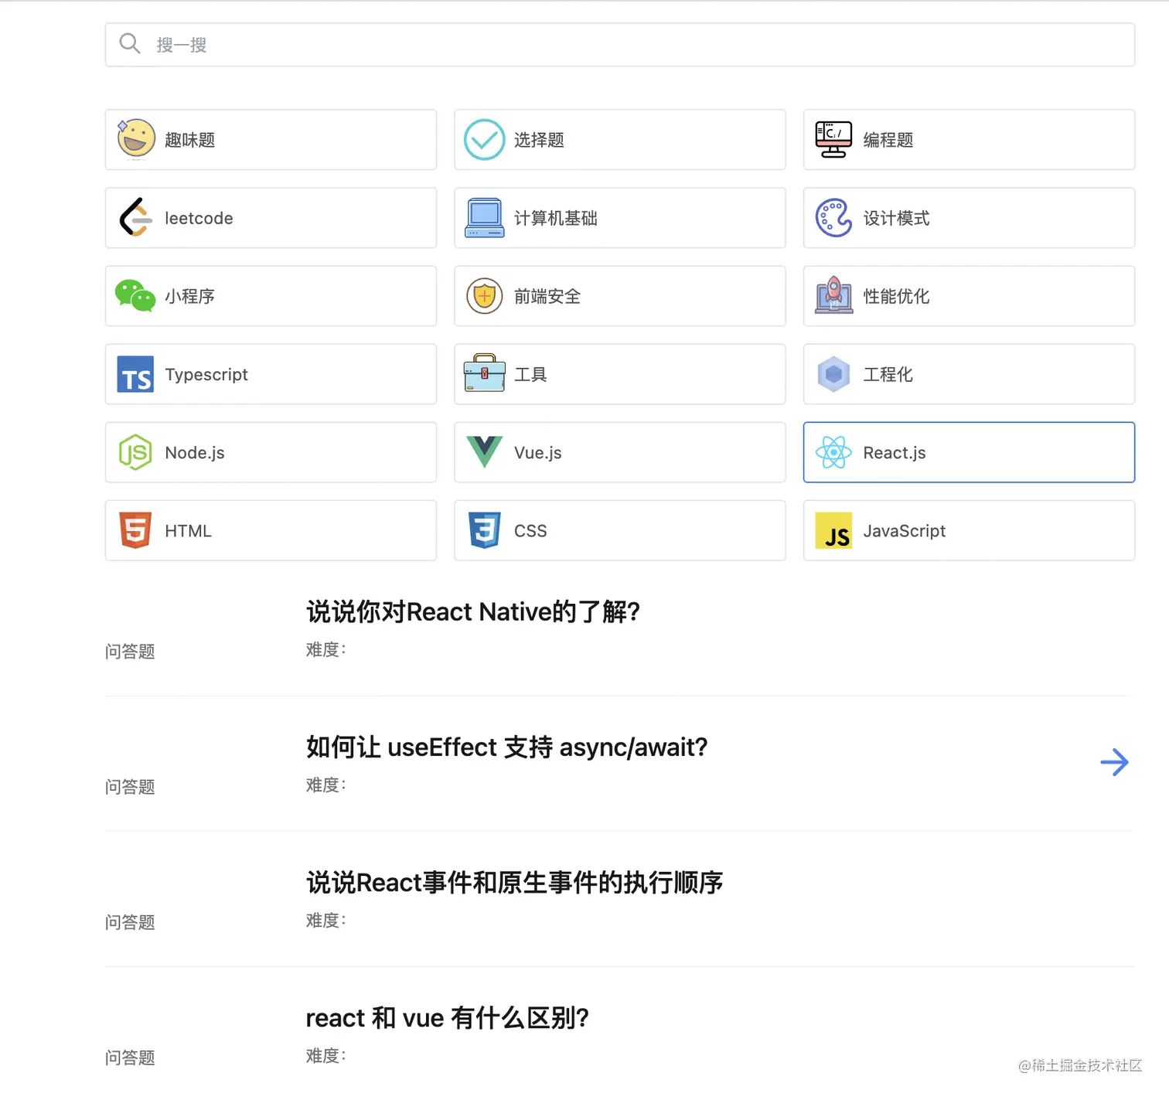Click 问答题 label beside React事件 question
The width and height of the screenshot is (1169, 1100).
130,922
